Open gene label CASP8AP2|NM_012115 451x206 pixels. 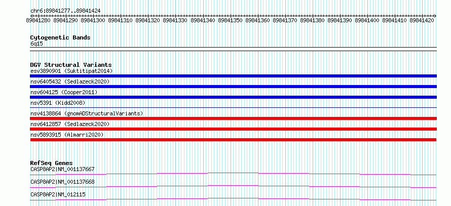pyautogui.click(x=58, y=194)
